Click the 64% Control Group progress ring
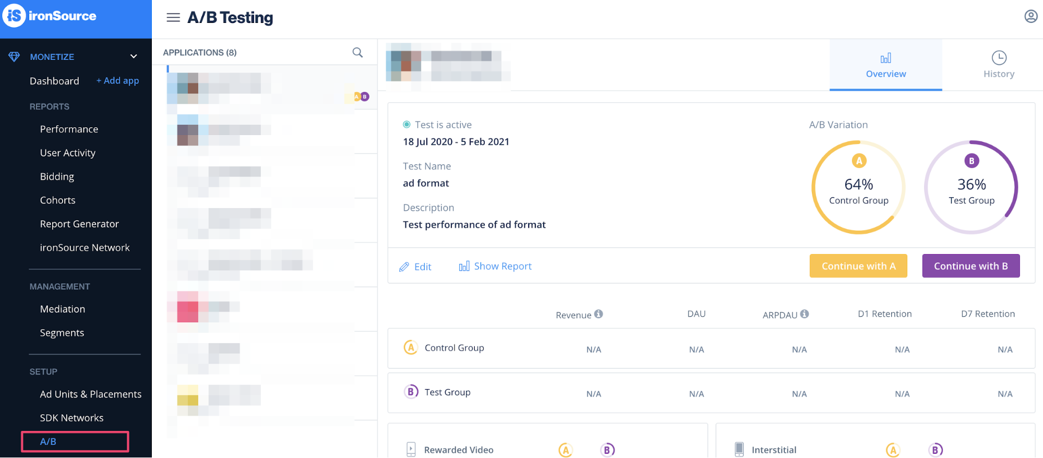The width and height of the screenshot is (1043, 458). coord(858,187)
